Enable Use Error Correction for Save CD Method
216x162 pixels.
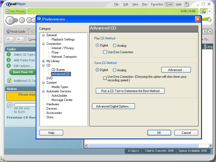[105, 78]
